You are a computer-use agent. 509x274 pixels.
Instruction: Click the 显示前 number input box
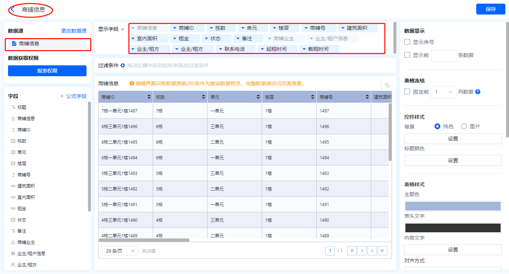443,56
